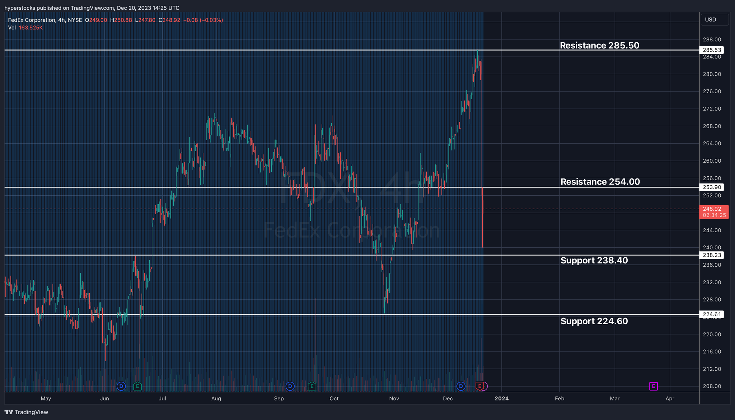Select the Resistance 285.50 text label
735x420 pixels.
click(599, 46)
